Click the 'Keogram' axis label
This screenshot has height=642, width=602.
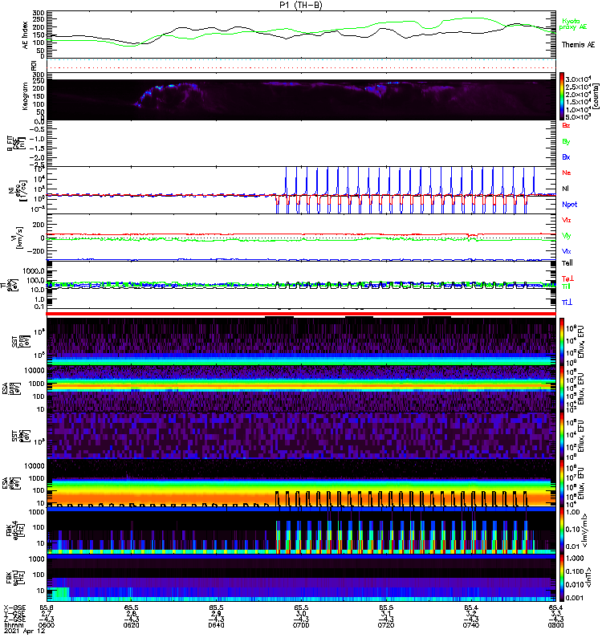click(x=26, y=95)
